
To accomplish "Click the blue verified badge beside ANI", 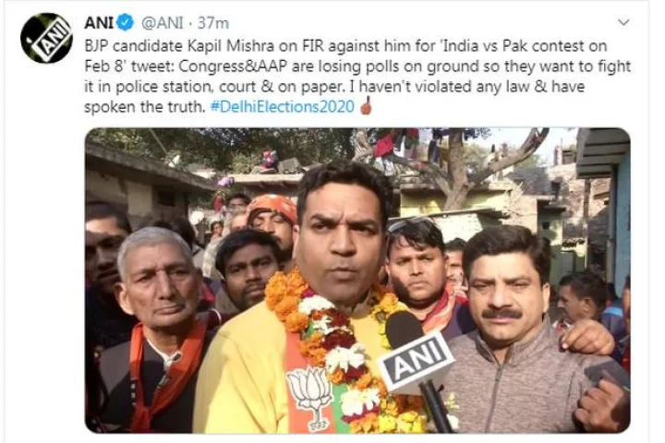I will 125,23.
